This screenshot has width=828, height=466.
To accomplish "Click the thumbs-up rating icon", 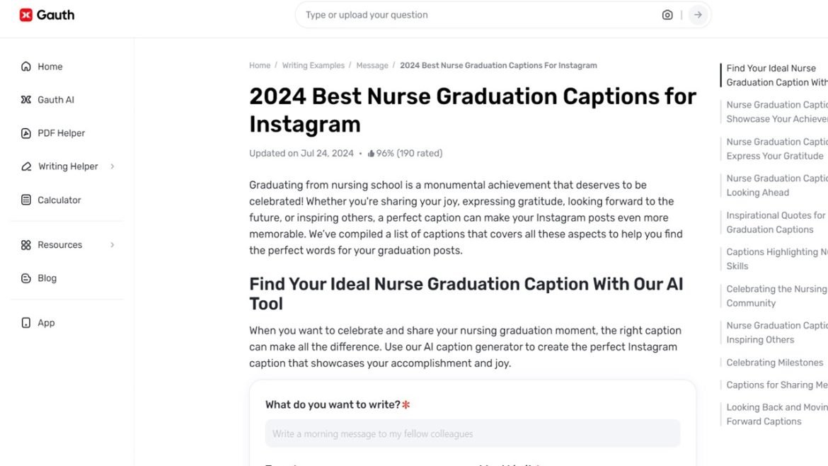I will coord(371,154).
